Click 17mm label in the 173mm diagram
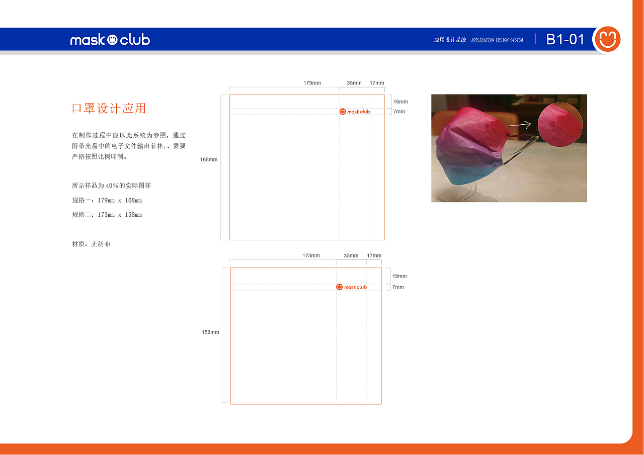644x455 pixels. [x=374, y=256]
